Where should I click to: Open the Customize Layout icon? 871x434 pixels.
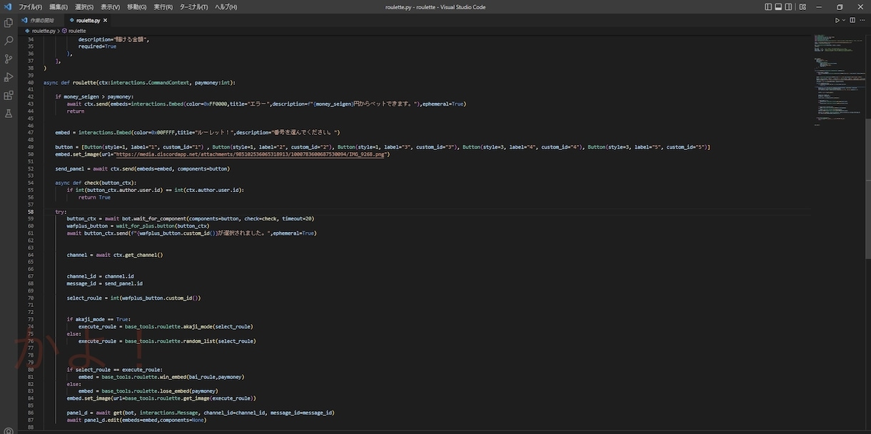tap(803, 6)
